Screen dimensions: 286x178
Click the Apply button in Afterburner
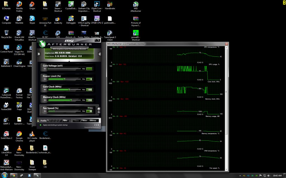click(x=77, y=121)
